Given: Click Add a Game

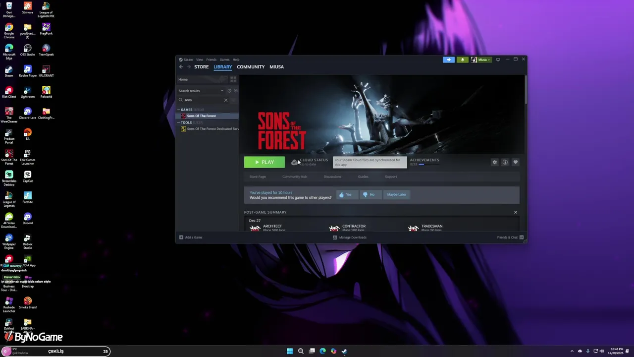Looking at the screenshot, I should pyautogui.click(x=191, y=238).
